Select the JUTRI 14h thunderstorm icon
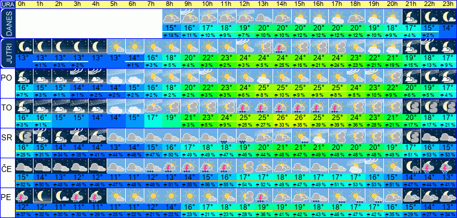Viewport: 457px width, 218px height. (x=282, y=47)
